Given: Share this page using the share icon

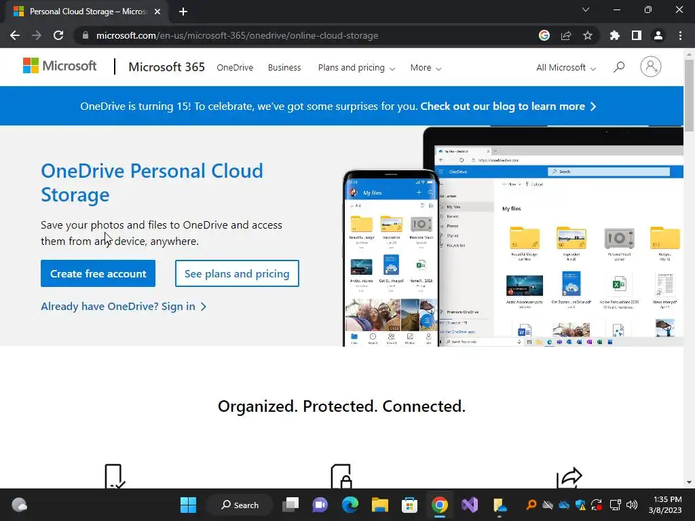Looking at the screenshot, I should (x=566, y=35).
